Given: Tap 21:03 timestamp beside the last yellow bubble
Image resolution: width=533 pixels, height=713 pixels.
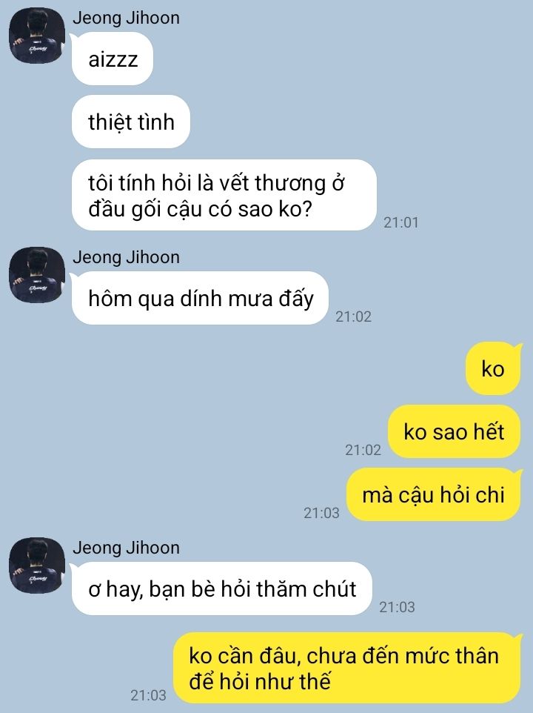Looking at the screenshot, I should (x=149, y=695).
